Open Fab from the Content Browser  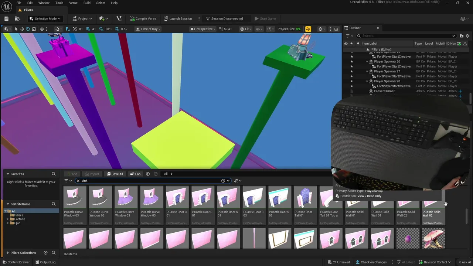coord(135,174)
